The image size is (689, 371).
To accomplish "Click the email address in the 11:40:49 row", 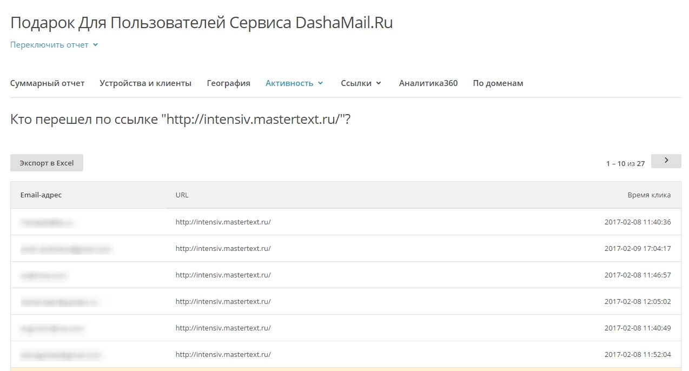I will click(x=52, y=328).
